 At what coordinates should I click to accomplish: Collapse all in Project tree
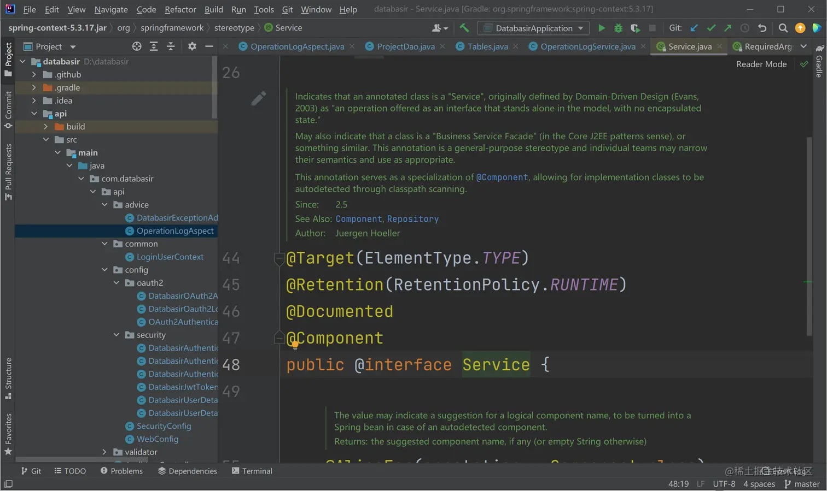[x=171, y=46]
